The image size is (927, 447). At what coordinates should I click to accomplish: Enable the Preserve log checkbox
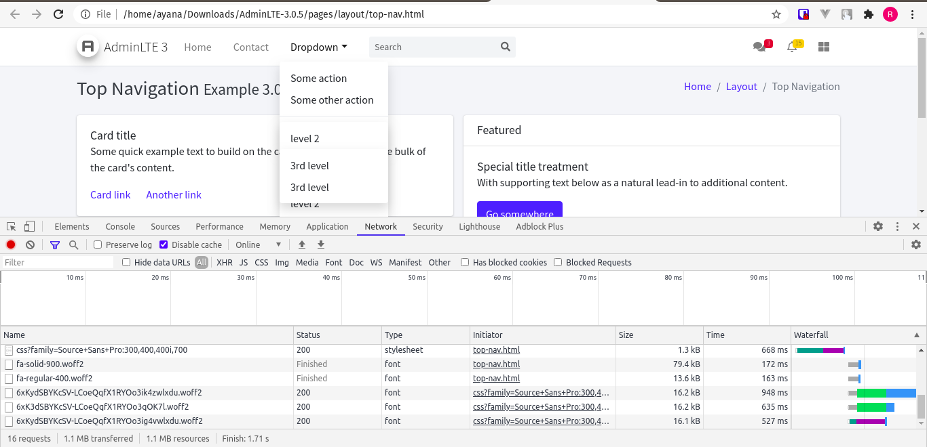[x=98, y=244]
